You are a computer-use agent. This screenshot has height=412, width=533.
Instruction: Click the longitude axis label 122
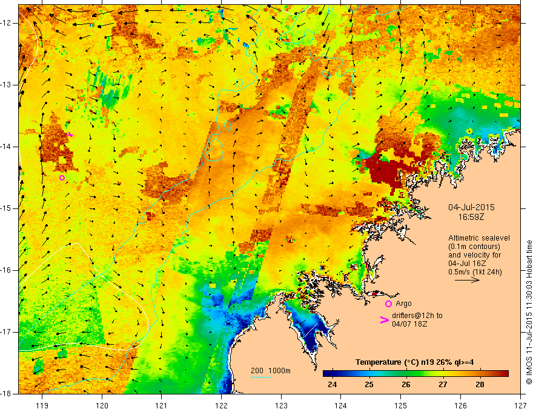pyautogui.click(x=221, y=405)
